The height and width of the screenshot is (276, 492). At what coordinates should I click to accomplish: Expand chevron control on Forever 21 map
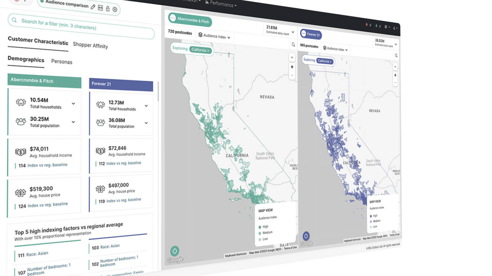click(395, 67)
